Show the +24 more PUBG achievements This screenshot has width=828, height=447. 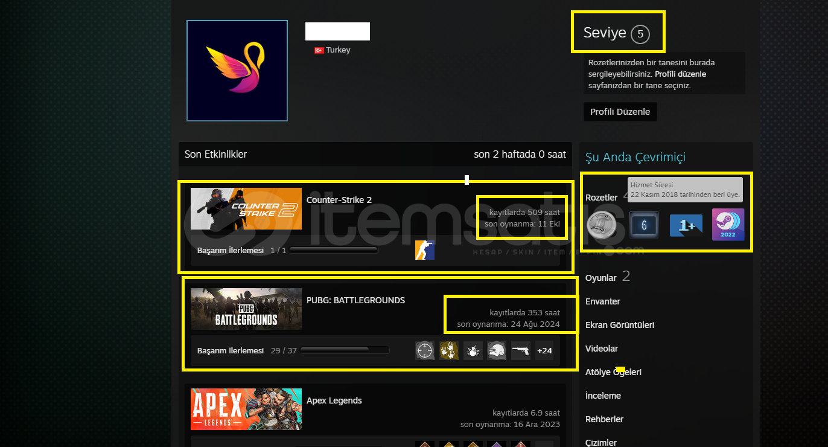click(x=544, y=350)
